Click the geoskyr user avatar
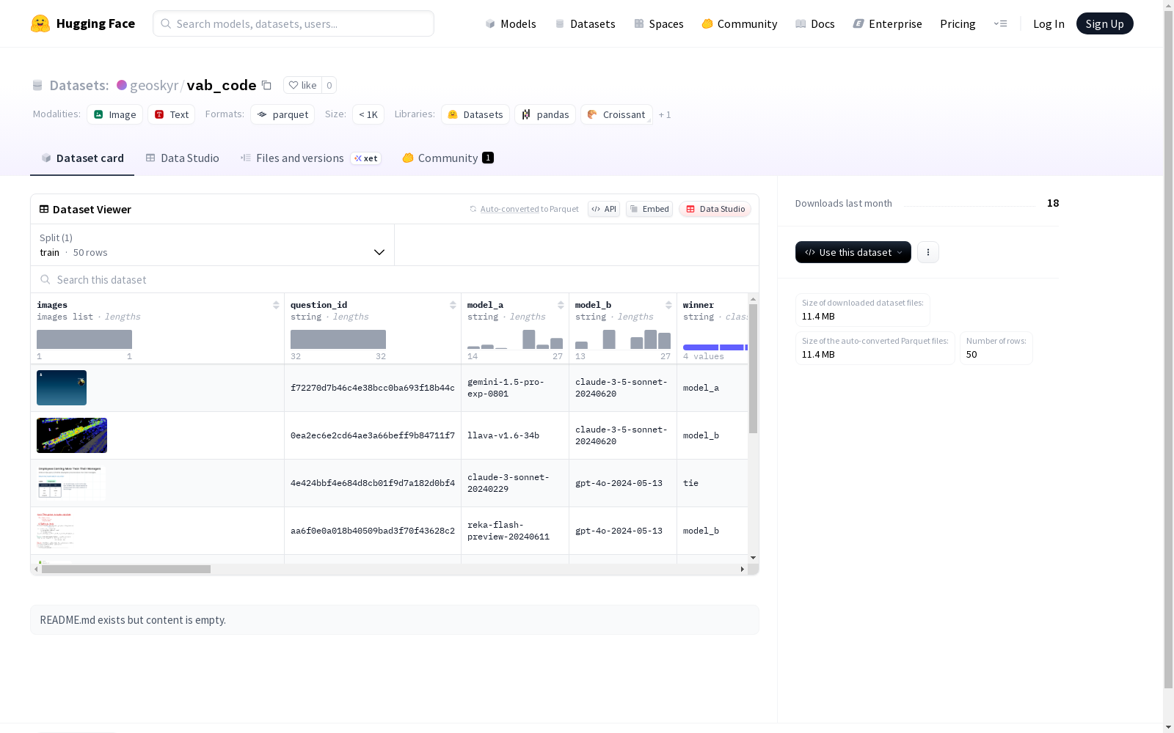 pyautogui.click(x=122, y=85)
